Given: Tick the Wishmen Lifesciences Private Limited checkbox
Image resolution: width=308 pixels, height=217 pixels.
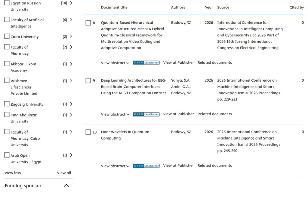Looking at the screenshot, I should (7, 80).
